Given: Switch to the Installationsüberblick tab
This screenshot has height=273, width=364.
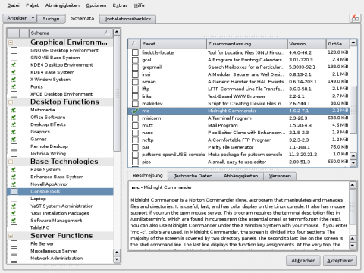Looking at the screenshot, I should [128, 19].
